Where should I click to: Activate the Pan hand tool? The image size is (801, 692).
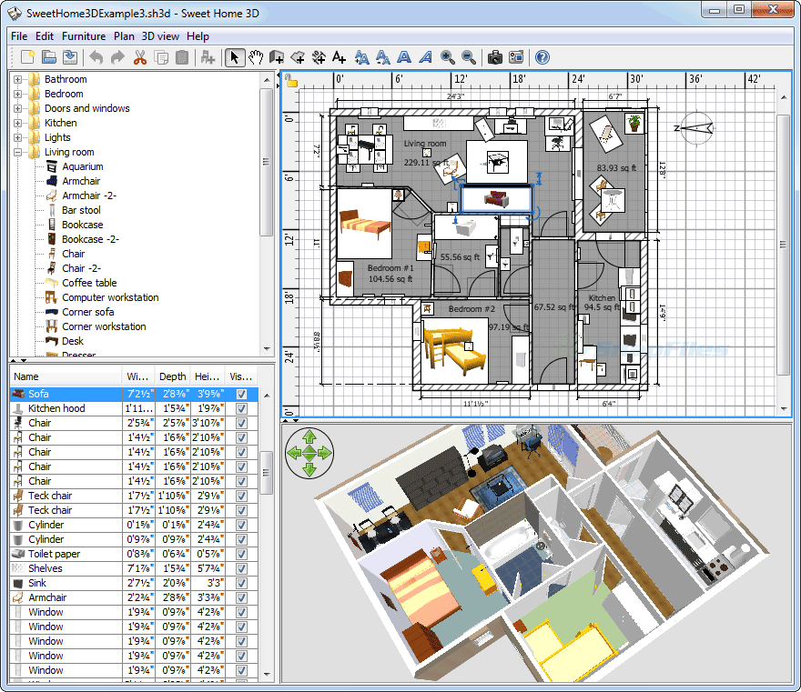(256, 57)
